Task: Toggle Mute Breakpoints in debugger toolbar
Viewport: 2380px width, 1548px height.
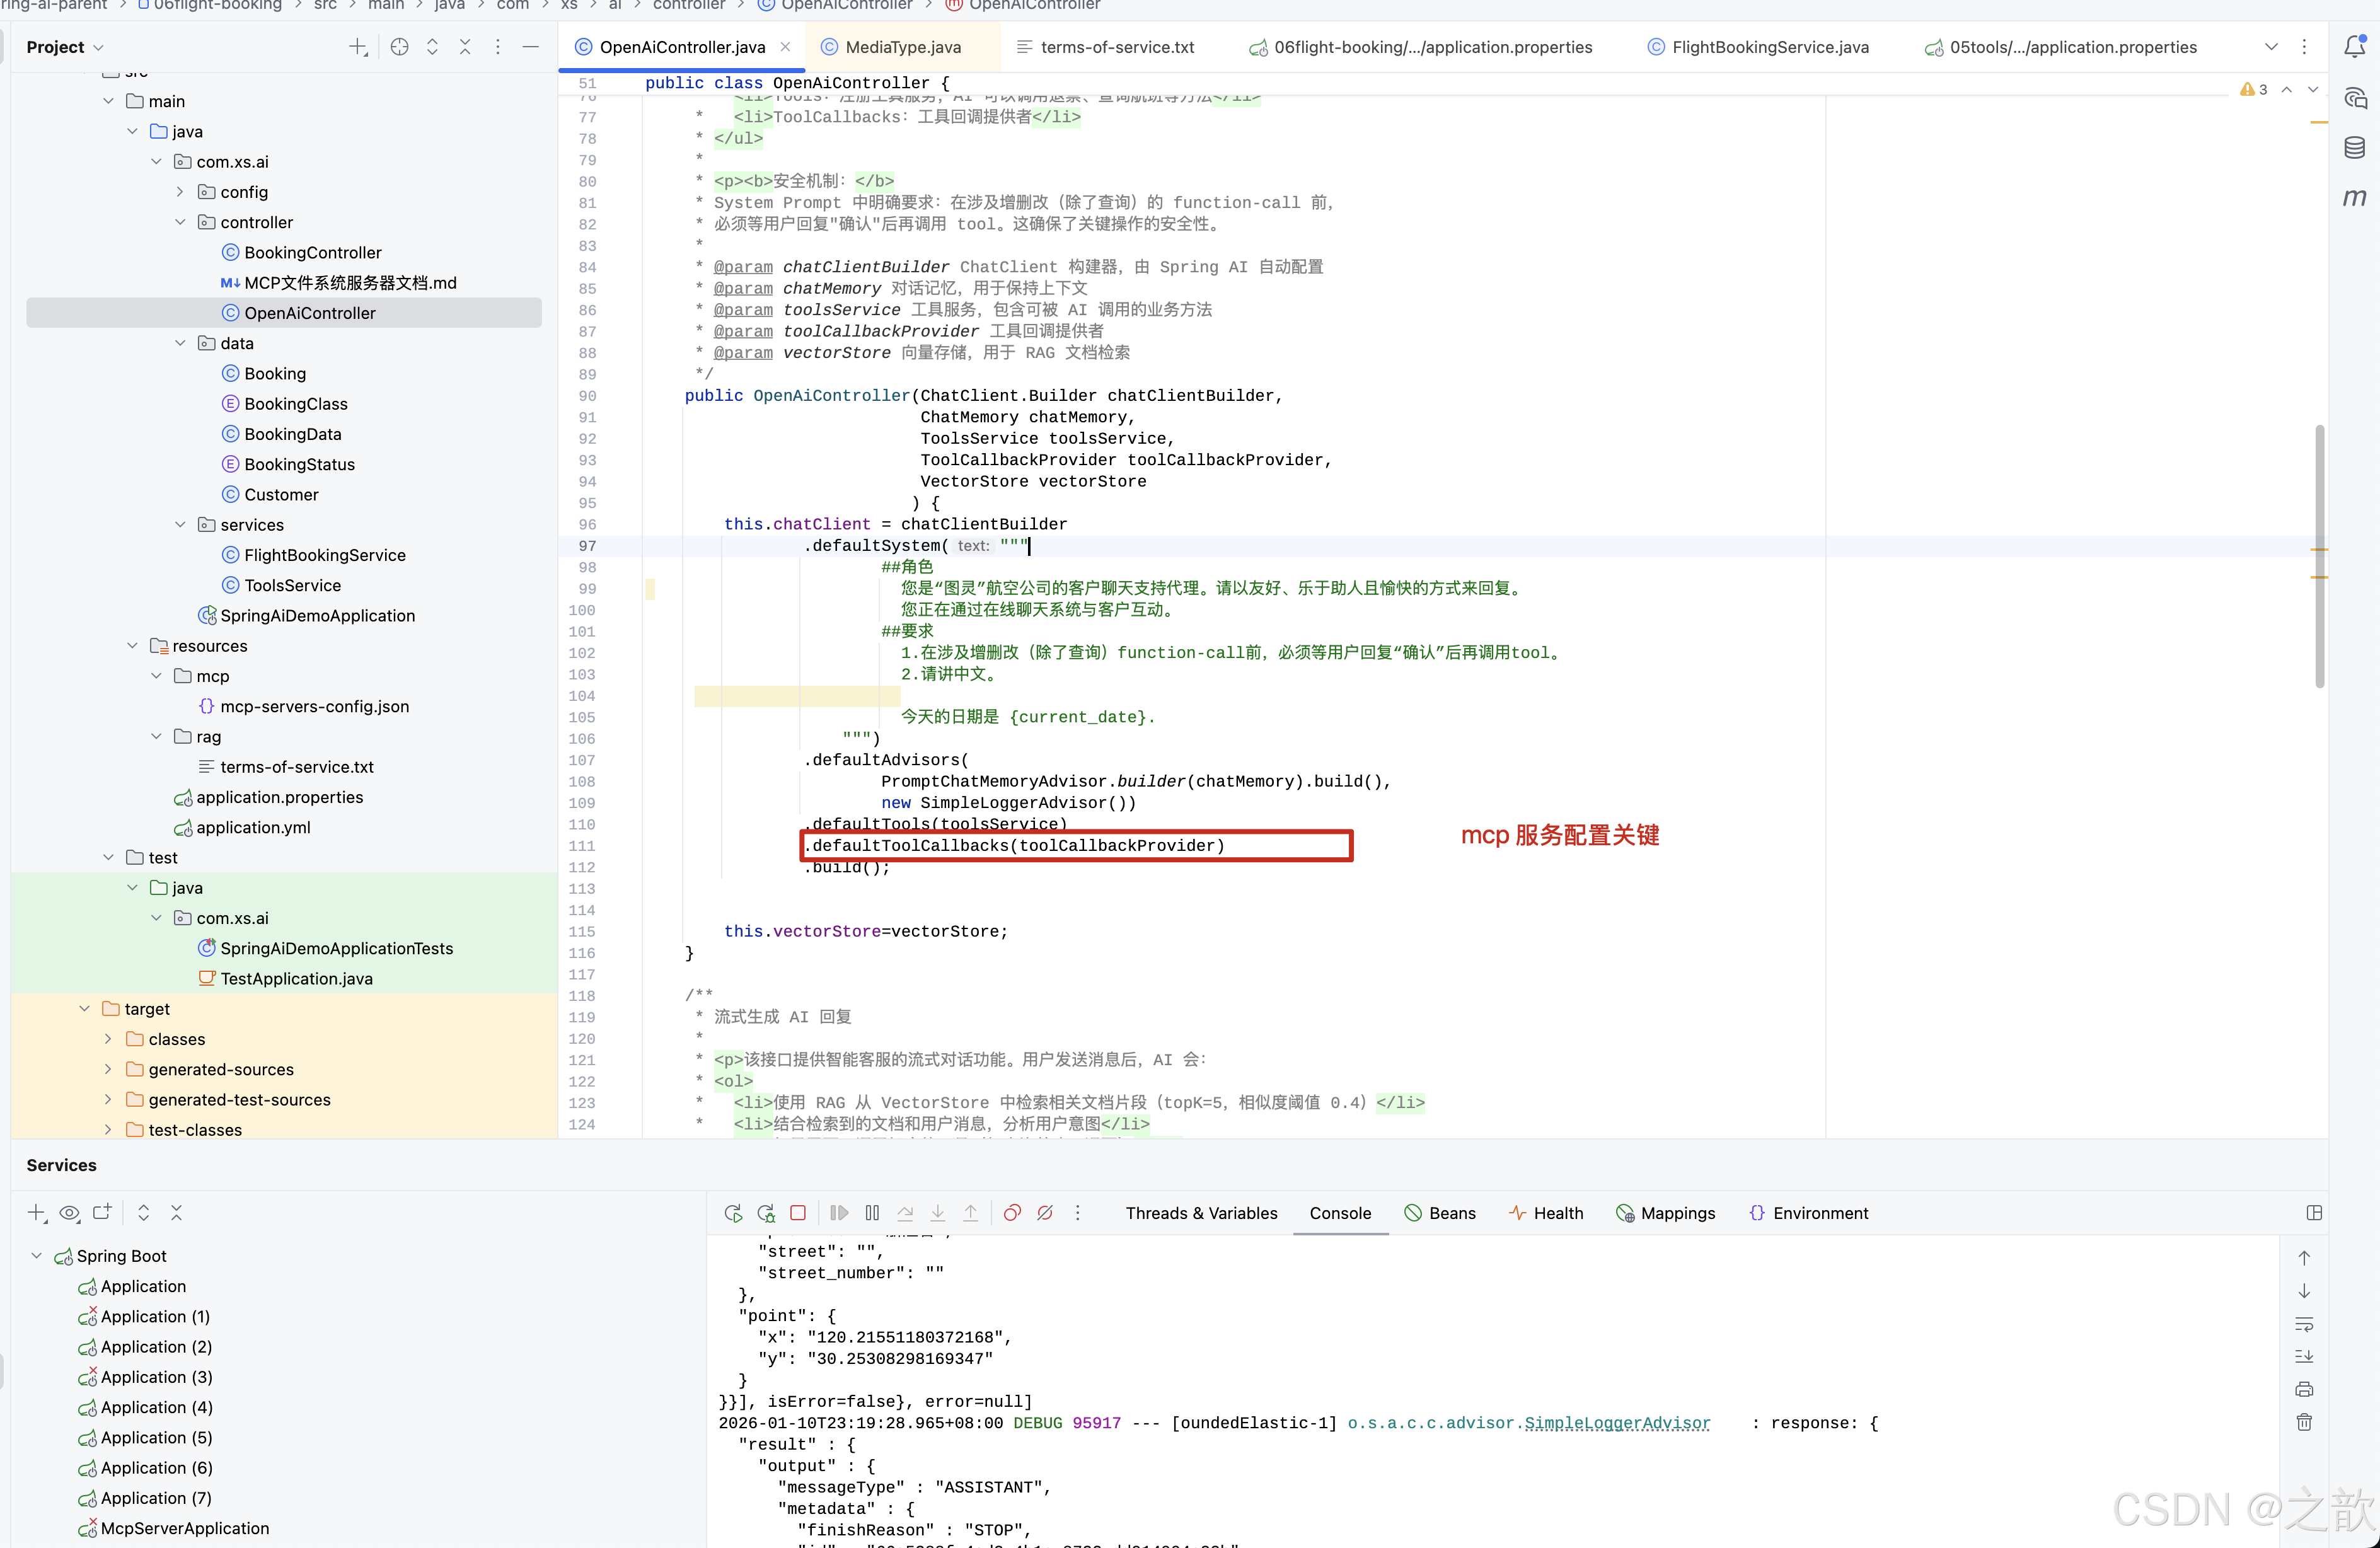Action: [x=1045, y=1213]
